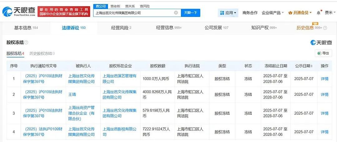
Task: Expand 开通会员 dropdown
Action: pos(300,13)
